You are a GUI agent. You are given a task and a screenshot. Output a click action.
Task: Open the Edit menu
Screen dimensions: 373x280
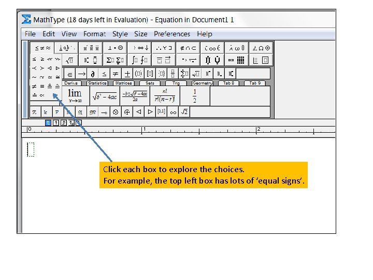49,34
